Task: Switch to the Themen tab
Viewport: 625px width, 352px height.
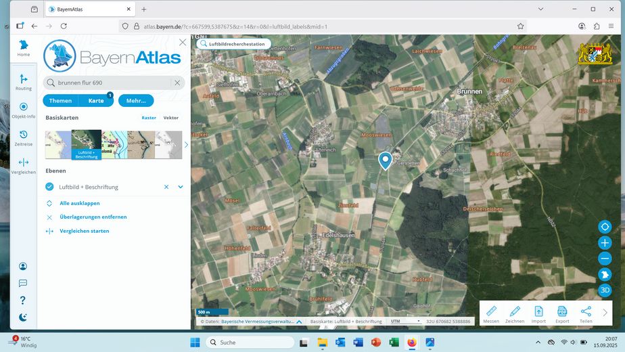Action: [x=60, y=101]
